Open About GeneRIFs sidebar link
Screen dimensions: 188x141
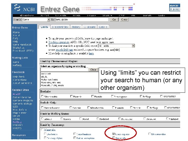pyautogui.click(x=22, y=83)
